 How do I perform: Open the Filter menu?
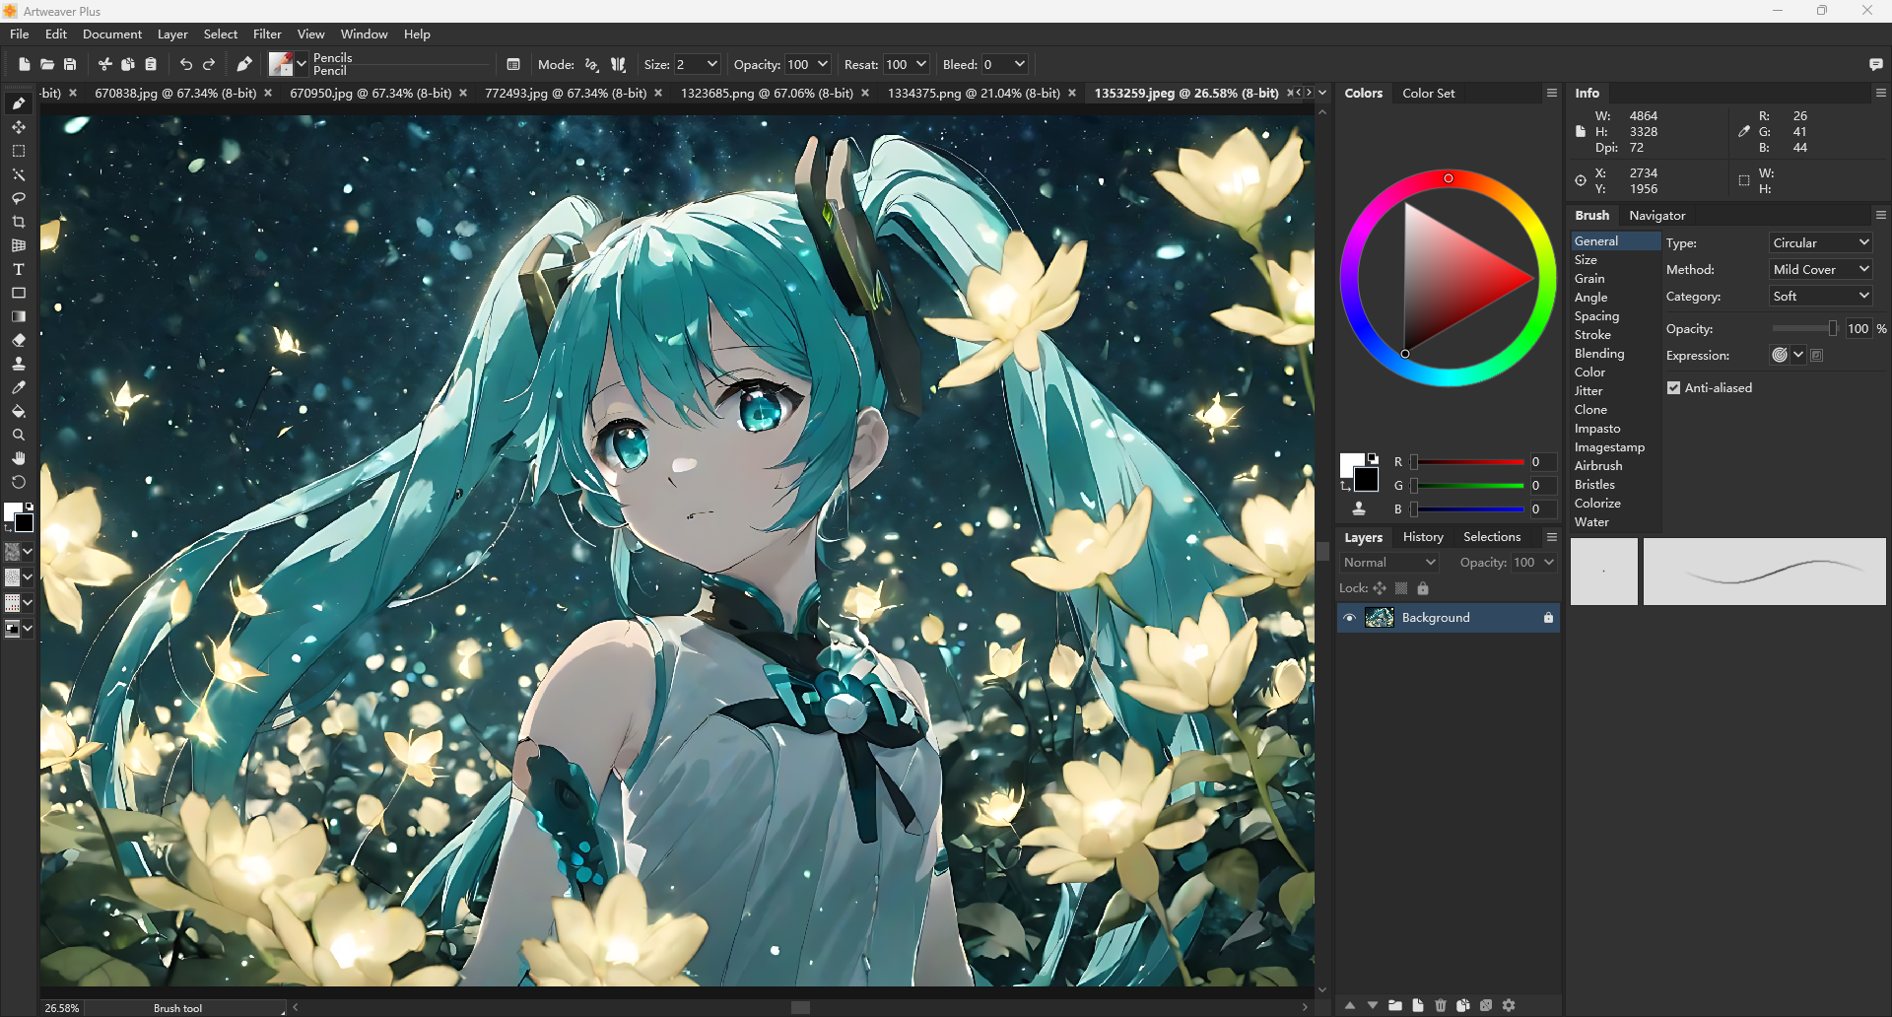tap(267, 34)
